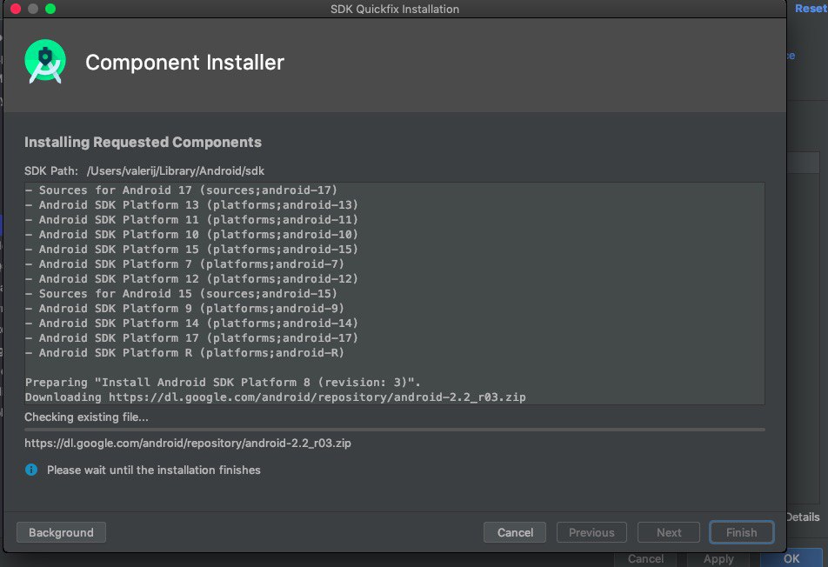The height and width of the screenshot is (567, 828).
Task: Click the green zoom window button
Action: pyautogui.click(x=50, y=9)
